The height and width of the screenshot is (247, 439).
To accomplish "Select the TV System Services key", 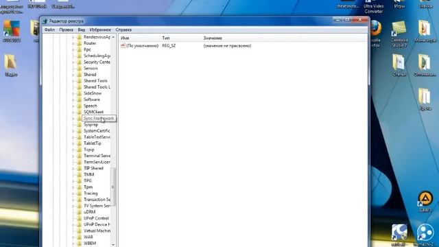I will tap(97, 206).
